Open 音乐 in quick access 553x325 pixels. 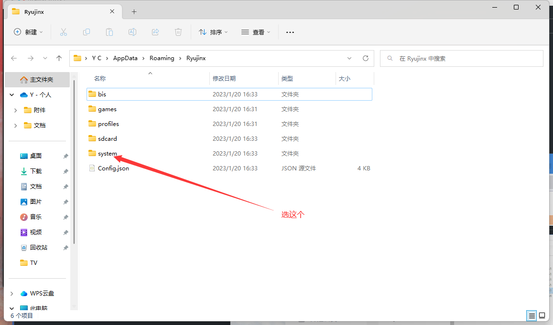[x=36, y=217]
